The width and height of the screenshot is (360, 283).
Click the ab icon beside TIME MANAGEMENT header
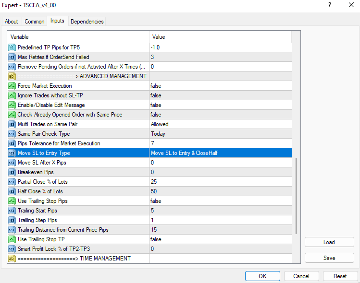point(12,259)
